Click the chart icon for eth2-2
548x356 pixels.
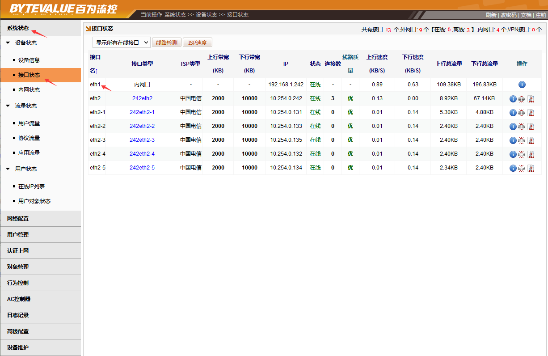pyautogui.click(x=531, y=127)
